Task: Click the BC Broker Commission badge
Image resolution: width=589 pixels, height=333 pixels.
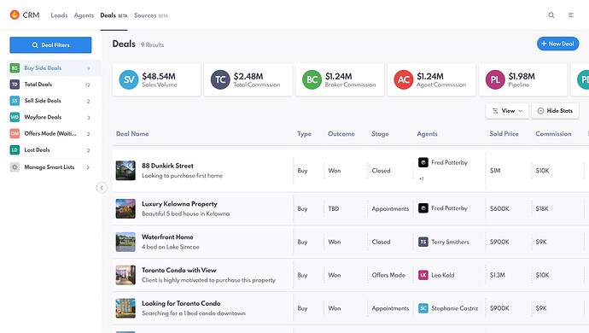Action: (x=312, y=79)
